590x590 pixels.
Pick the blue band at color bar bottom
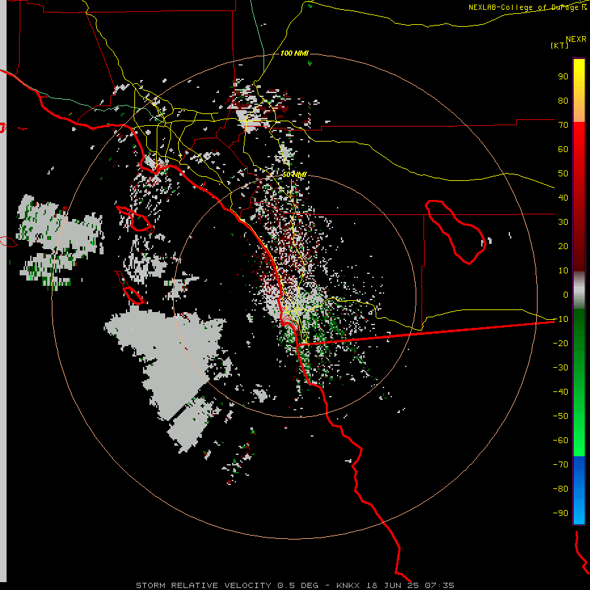click(579, 490)
